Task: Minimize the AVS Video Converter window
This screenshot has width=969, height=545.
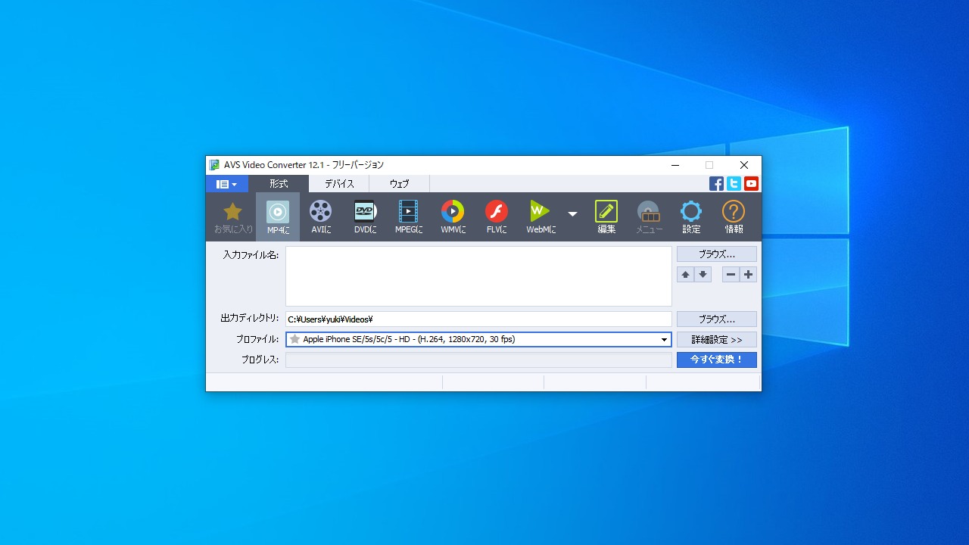Action: click(x=675, y=165)
